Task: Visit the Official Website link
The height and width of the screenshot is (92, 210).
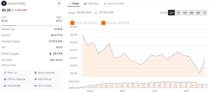Action: 16,79
